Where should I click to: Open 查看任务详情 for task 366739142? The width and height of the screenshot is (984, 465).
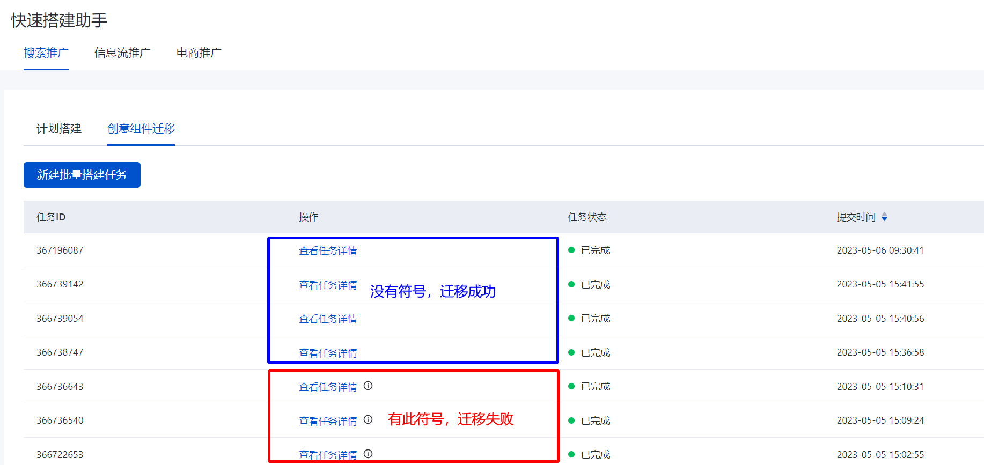tap(328, 285)
